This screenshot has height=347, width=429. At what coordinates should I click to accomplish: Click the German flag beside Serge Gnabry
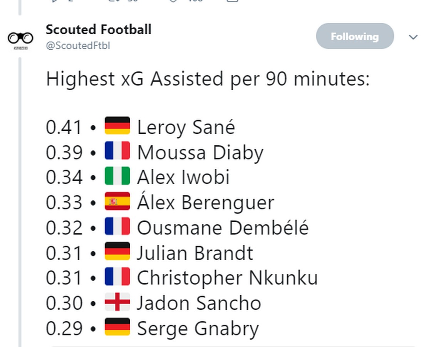point(117,327)
